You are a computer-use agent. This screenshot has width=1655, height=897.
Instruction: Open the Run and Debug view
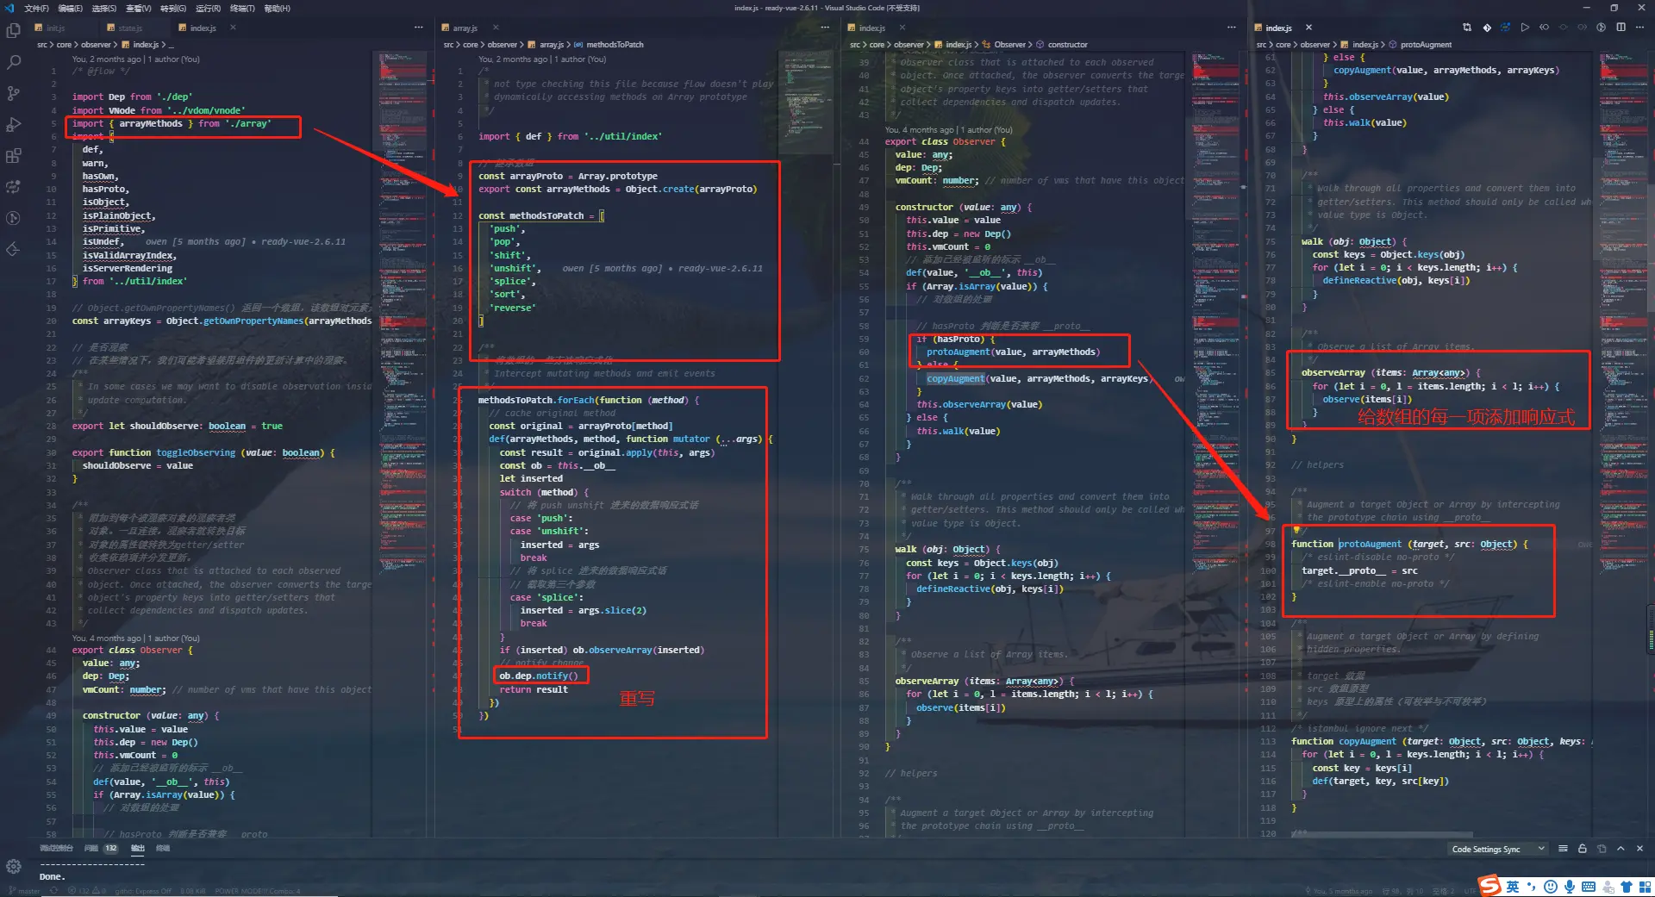coord(13,125)
